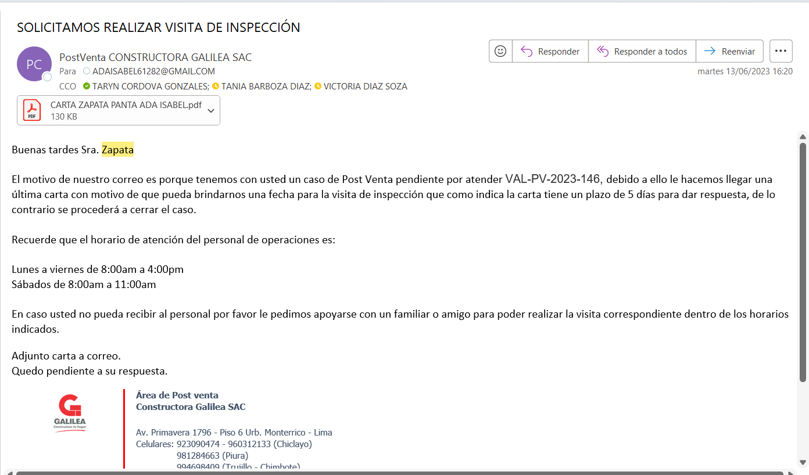Click sender name PostVenta CONSTRUCTORA GALILEA SAC

[x=156, y=57]
